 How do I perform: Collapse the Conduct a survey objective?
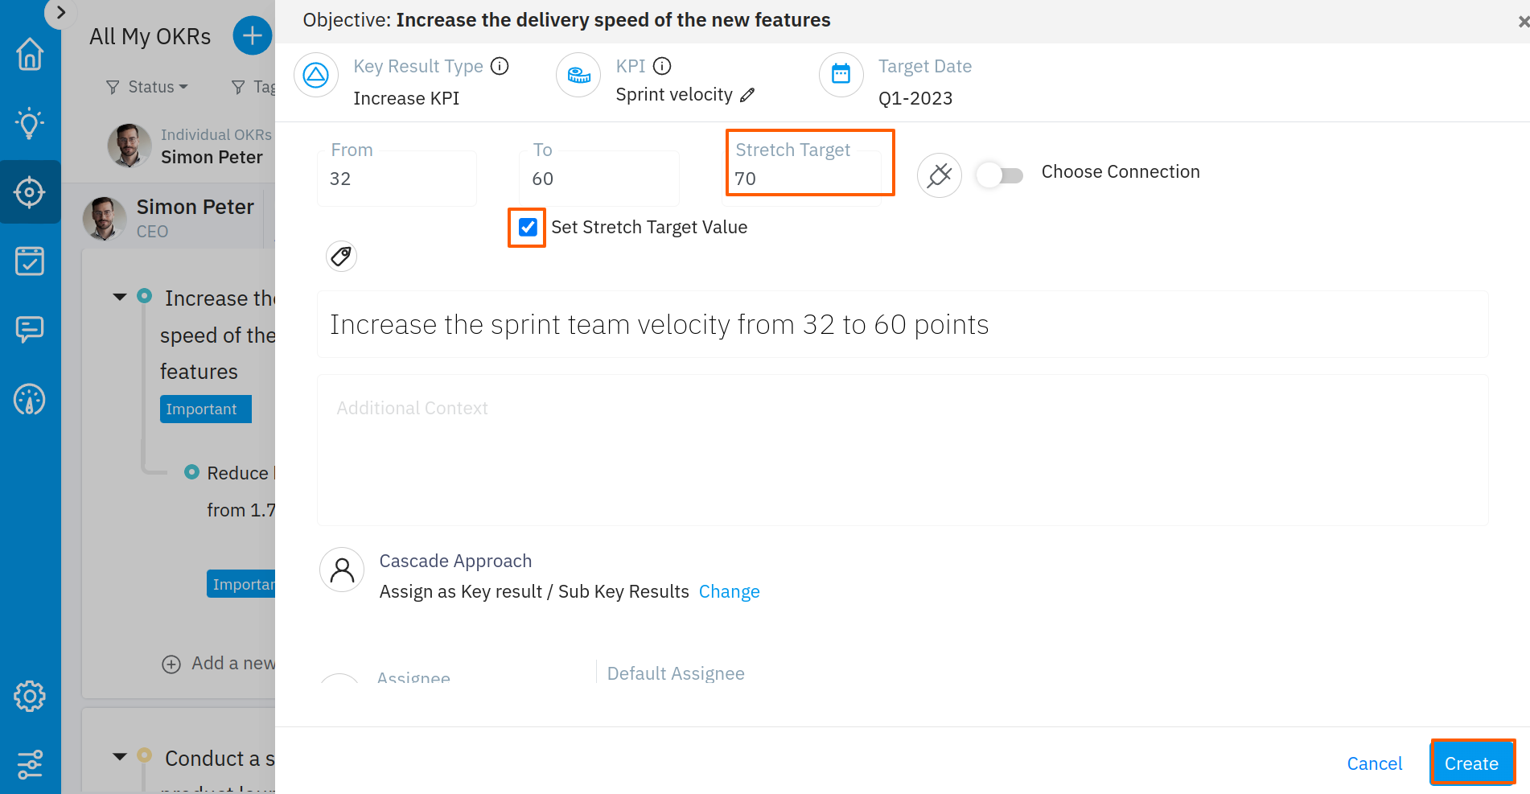(x=119, y=757)
